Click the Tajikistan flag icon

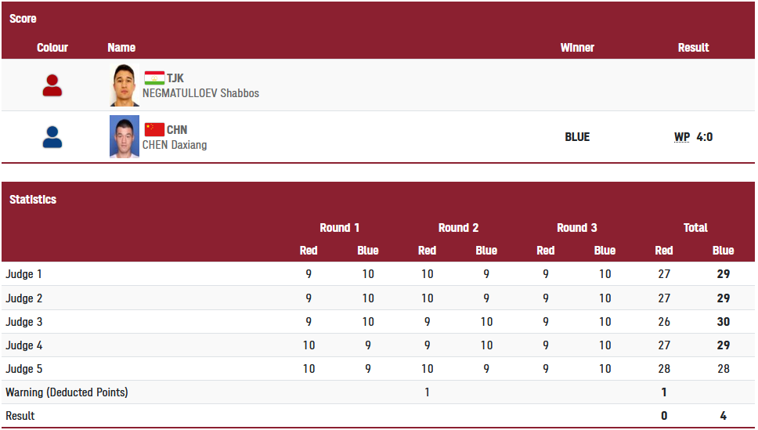[x=154, y=78]
